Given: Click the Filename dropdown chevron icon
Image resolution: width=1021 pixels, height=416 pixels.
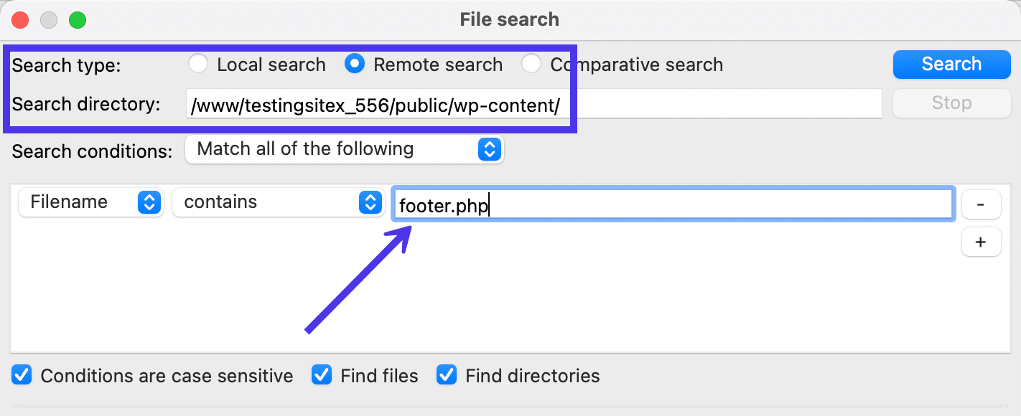Looking at the screenshot, I should click(x=149, y=202).
